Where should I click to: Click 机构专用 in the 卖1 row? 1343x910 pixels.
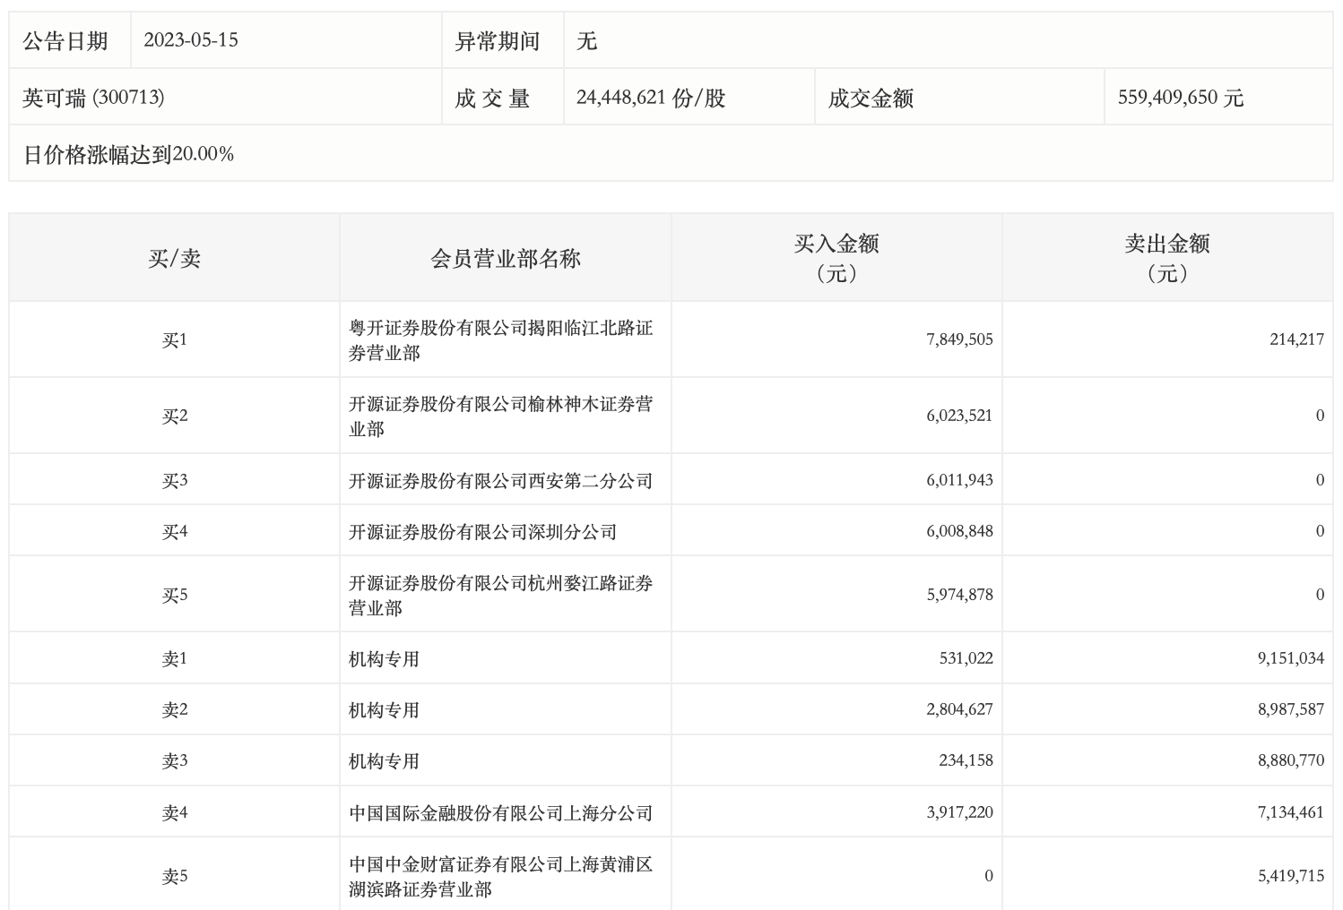[x=384, y=659]
